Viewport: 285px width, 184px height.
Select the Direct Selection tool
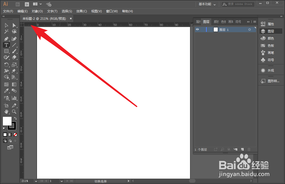(x=14, y=25)
